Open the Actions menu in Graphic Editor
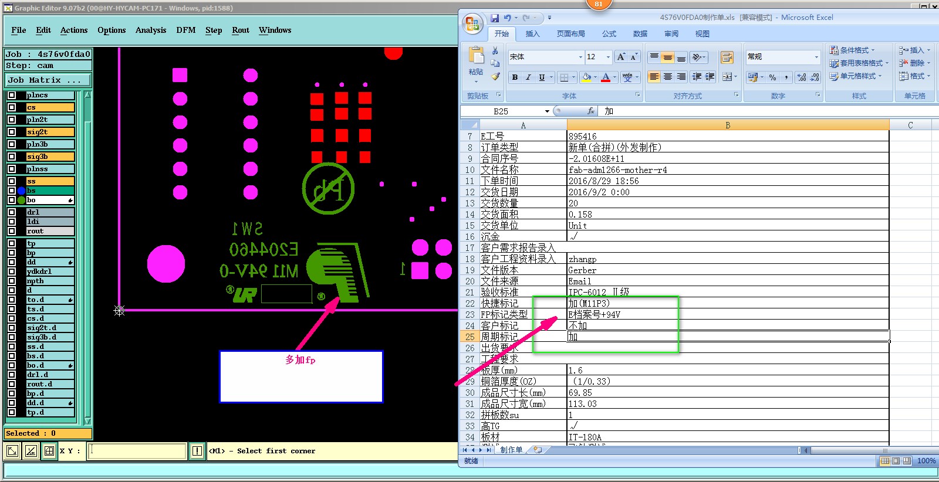The height and width of the screenshot is (482, 939). (x=74, y=30)
